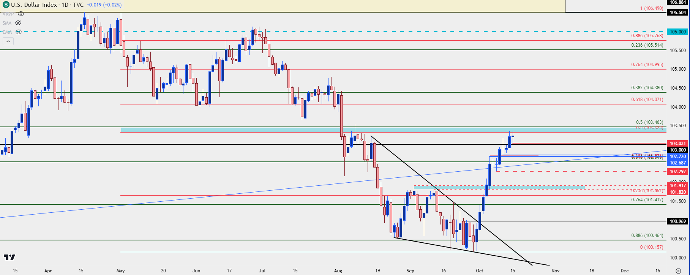The width and height of the screenshot is (690, 275).
Task: Open chart settings gear in the bottom right corner
Action: click(679, 271)
